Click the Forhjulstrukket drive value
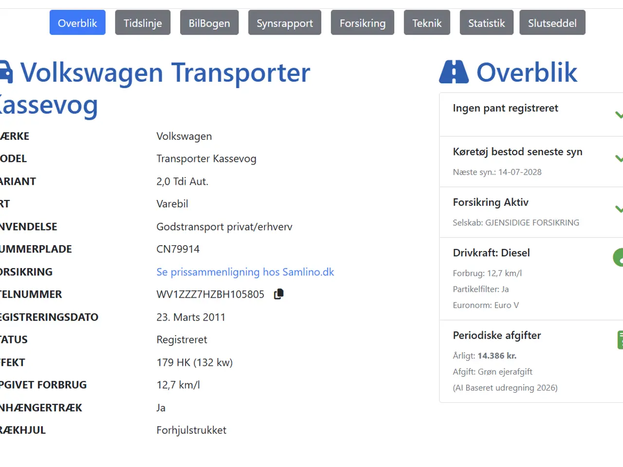The width and height of the screenshot is (623, 467). 191,430
